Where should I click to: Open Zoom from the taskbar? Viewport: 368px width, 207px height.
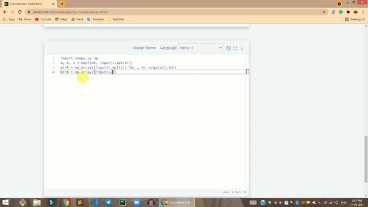click(x=137, y=202)
